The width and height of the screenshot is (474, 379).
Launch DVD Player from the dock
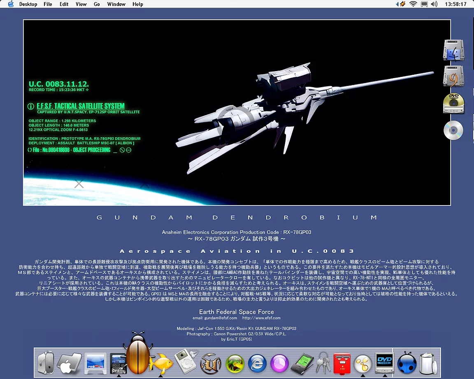click(385, 363)
